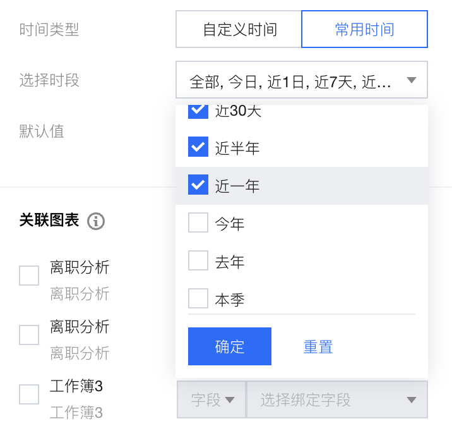Click the 选择时段 selected values field
The width and height of the screenshot is (452, 426).
tap(290, 82)
